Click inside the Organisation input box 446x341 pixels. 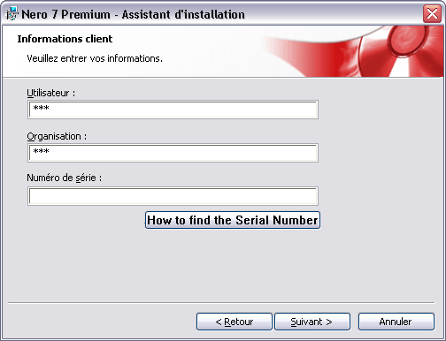[x=173, y=153]
